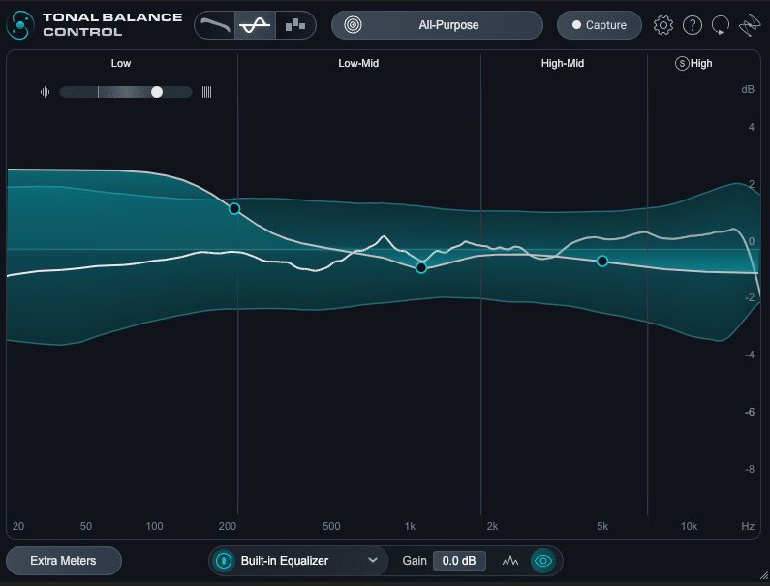Open help with the question mark icon
This screenshot has width=770, height=586.
pyautogui.click(x=693, y=25)
